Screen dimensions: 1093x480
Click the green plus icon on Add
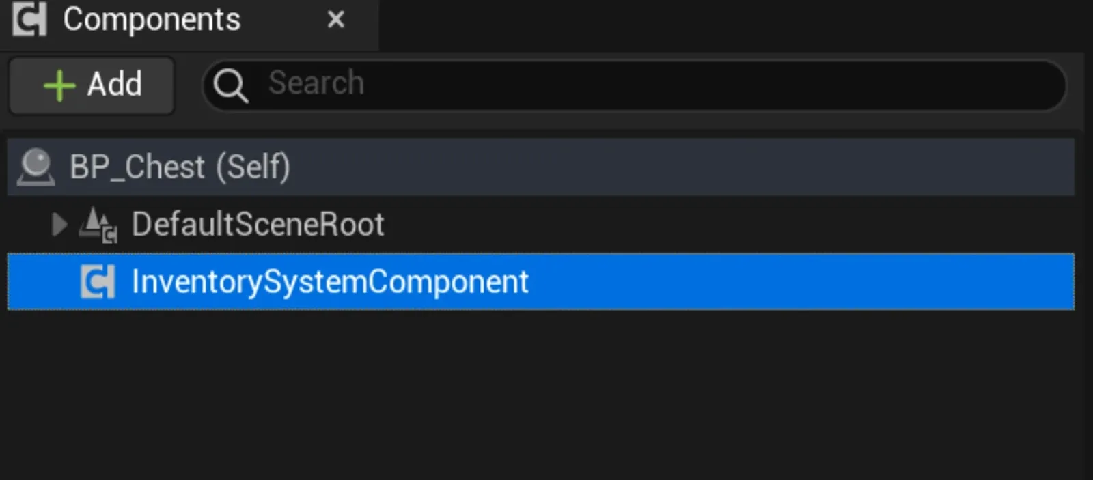[x=58, y=85]
